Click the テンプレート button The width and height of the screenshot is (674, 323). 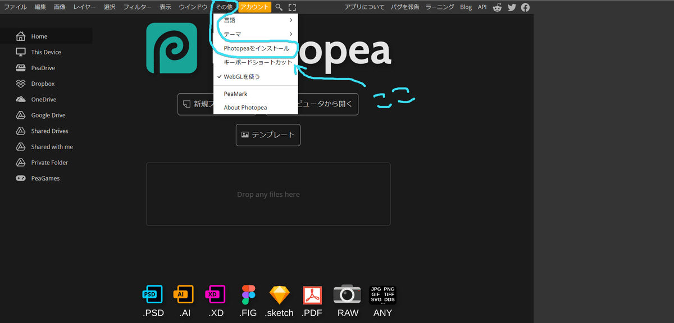268,135
